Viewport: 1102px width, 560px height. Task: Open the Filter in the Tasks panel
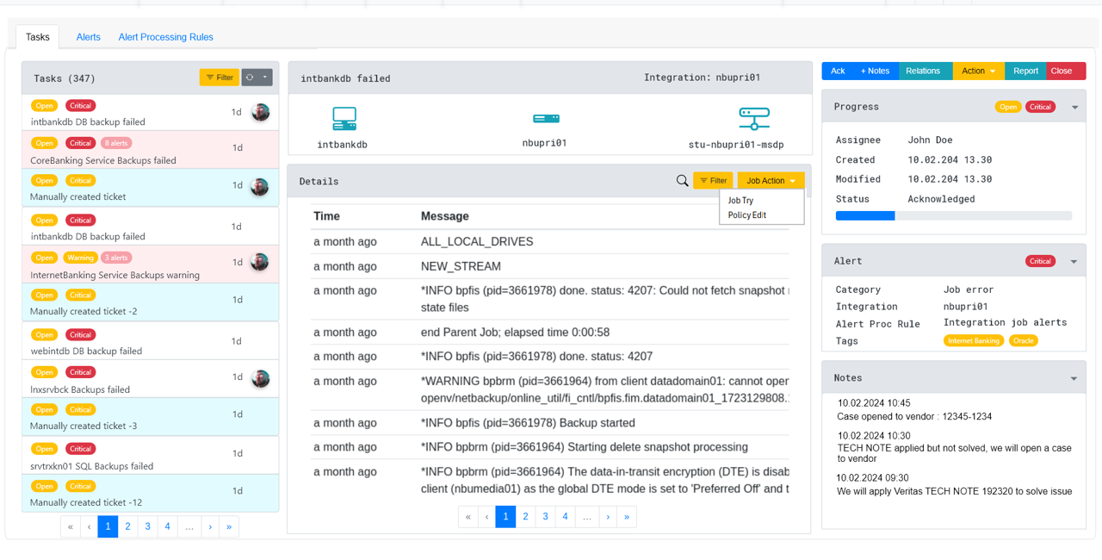pos(219,77)
